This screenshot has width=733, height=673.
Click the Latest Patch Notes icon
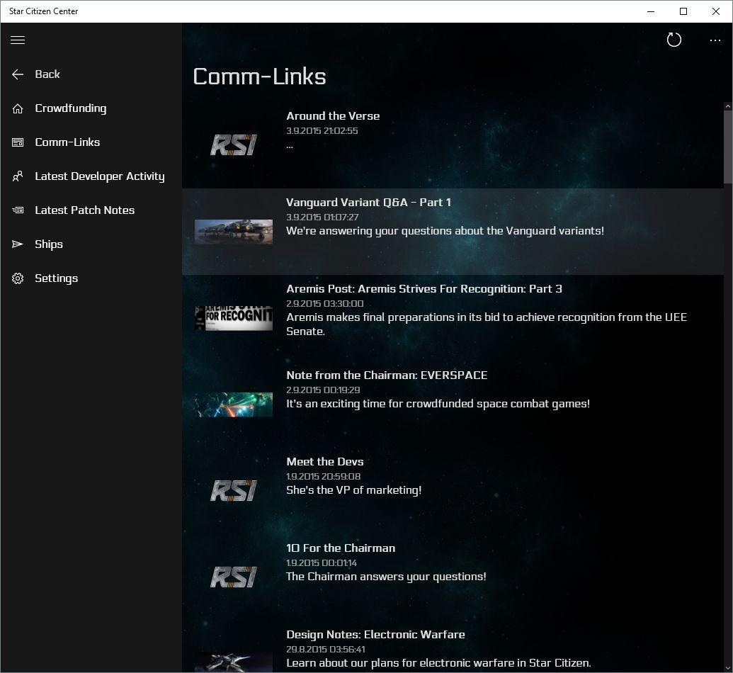[x=17, y=210]
